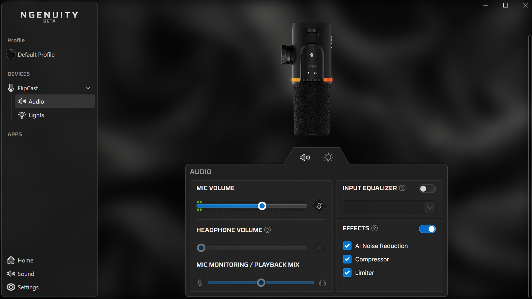Uncheck the Compressor effect
Viewport: 532px width, 299px height.
click(347, 259)
